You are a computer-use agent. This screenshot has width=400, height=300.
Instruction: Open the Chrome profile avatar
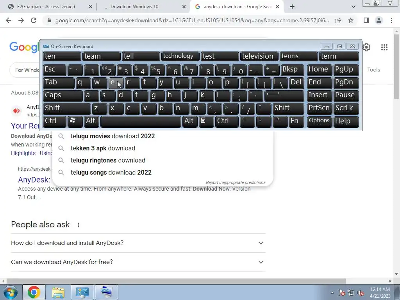[x=379, y=20]
